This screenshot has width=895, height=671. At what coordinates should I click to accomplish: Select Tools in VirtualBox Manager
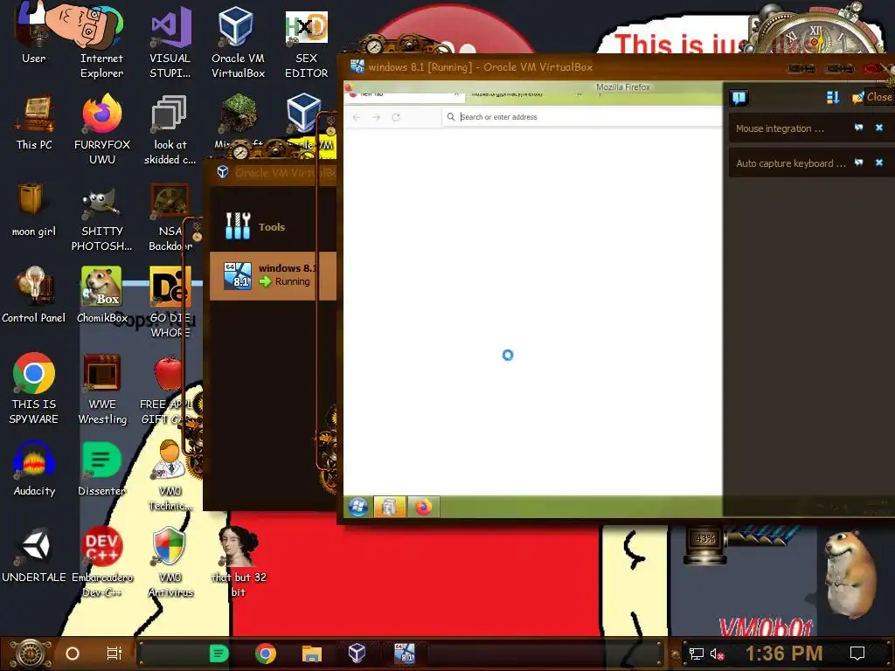273,226
